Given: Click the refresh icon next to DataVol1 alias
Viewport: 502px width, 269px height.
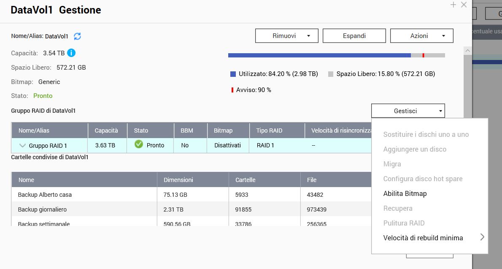Looking at the screenshot, I should pos(77,36).
